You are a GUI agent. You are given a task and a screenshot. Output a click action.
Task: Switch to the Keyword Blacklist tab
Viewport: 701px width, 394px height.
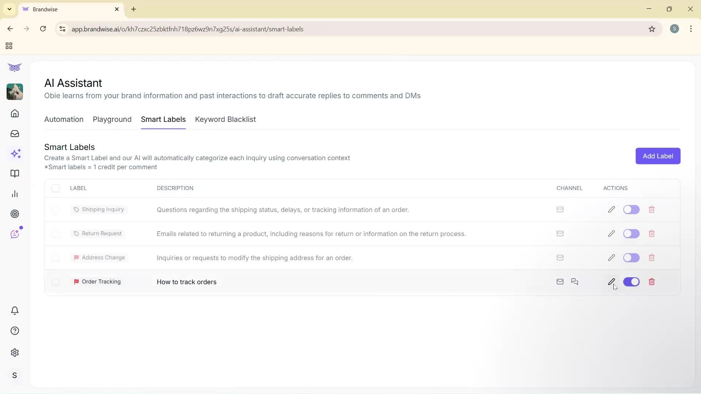(x=225, y=119)
